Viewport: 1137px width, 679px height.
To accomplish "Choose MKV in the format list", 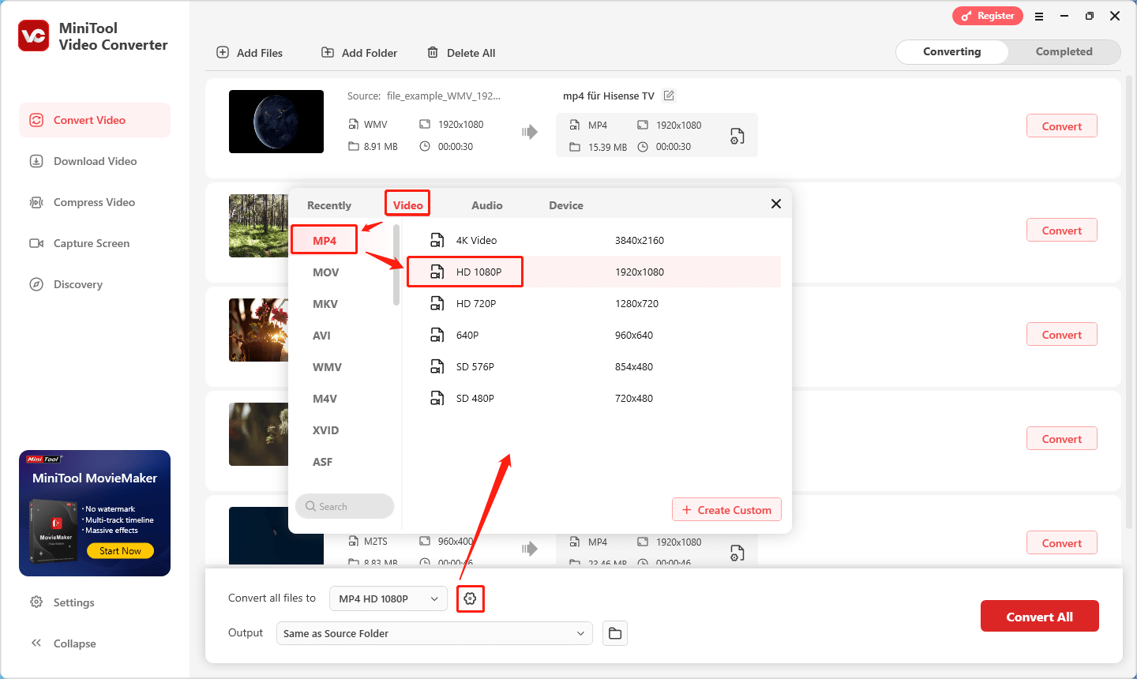I will coord(325,304).
